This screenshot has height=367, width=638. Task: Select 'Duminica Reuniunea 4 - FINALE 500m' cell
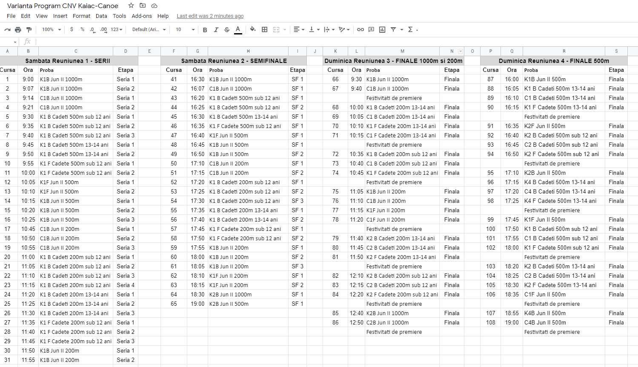click(554, 61)
